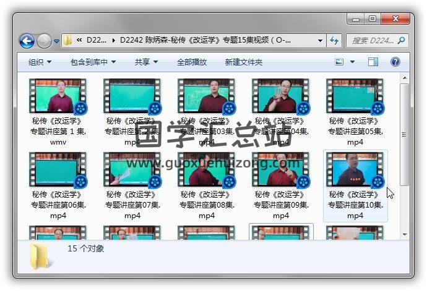Open the Help question mark icon

pyautogui.click(x=395, y=62)
